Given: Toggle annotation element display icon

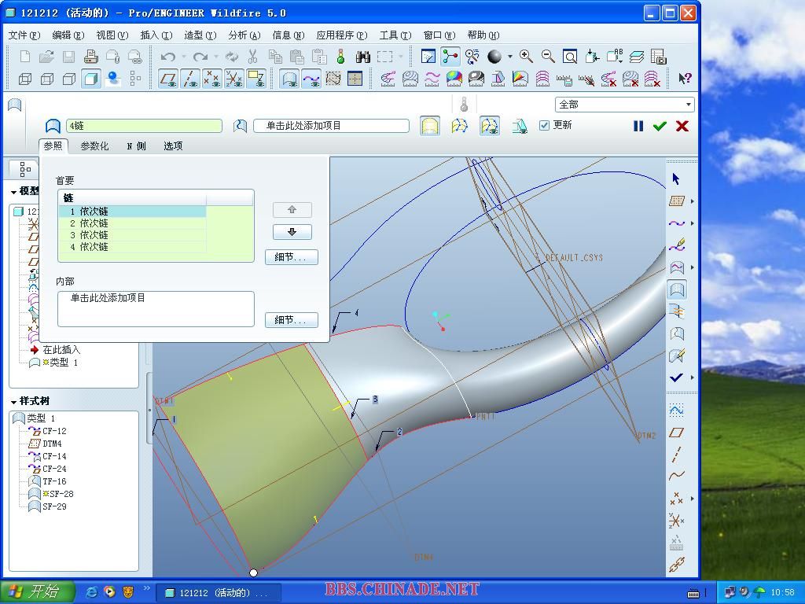Looking at the screenshot, I should [x=256, y=79].
